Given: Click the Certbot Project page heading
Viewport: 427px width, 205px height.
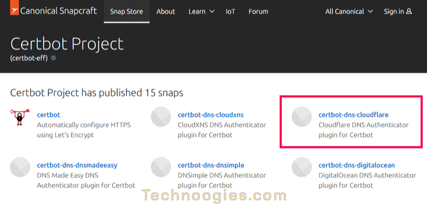Looking at the screenshot, I should [67, 44].
